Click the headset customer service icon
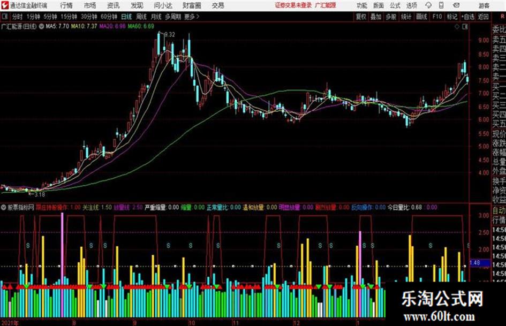This screenshot has width=506, height=326. point(428,5)
